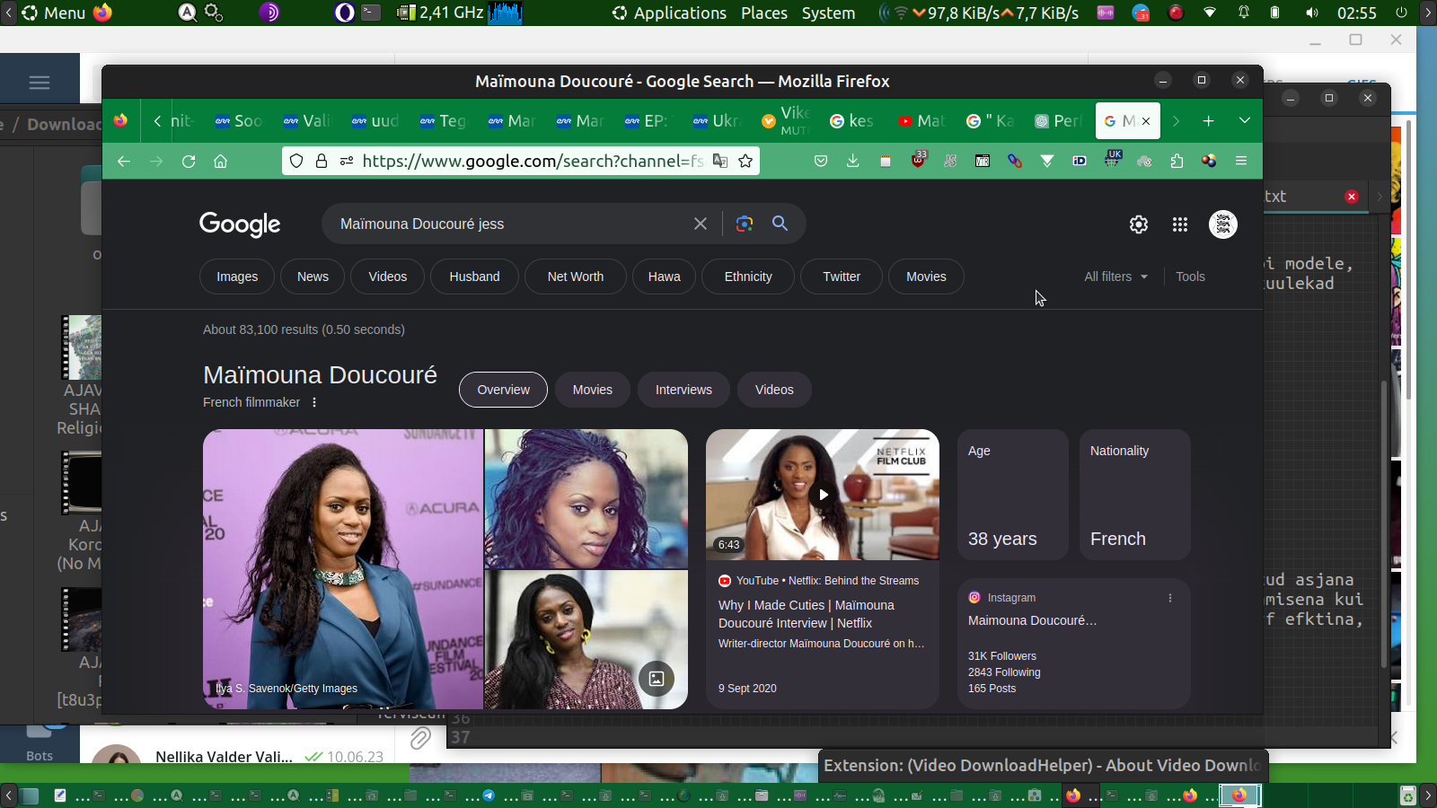Search by image with Google Lens icon

coord(744,224)
